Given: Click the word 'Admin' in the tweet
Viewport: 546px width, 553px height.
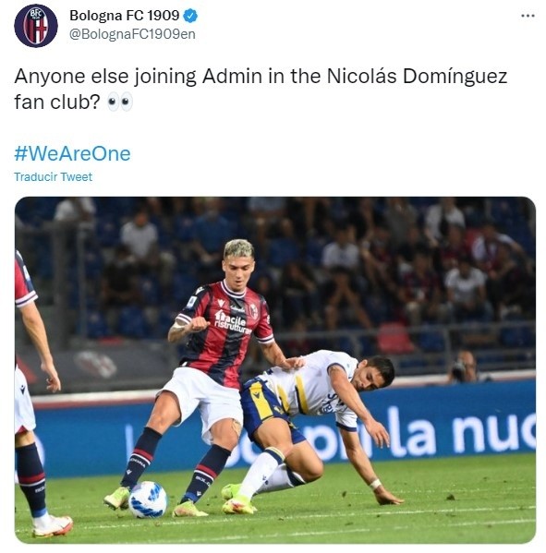Looking at the screenshot, I should (x=232, y=77).
